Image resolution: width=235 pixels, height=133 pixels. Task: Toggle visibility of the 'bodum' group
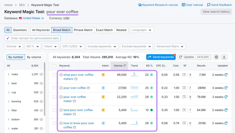click(41, 119)
